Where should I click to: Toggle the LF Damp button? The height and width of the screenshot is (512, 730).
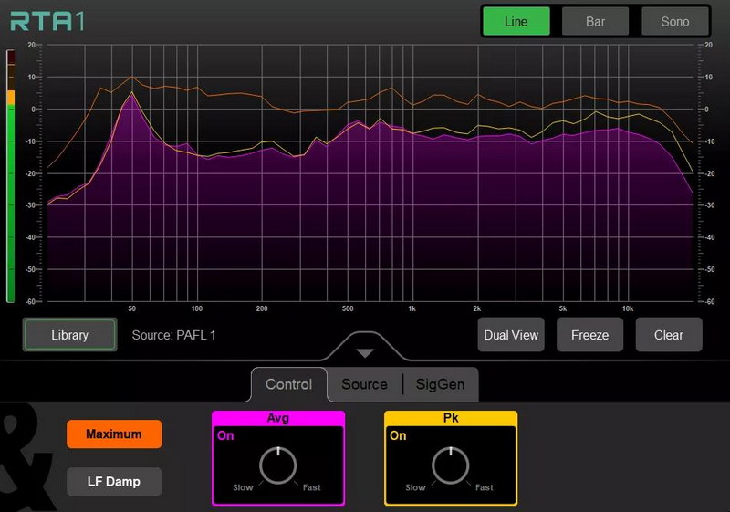pos(114,481)
